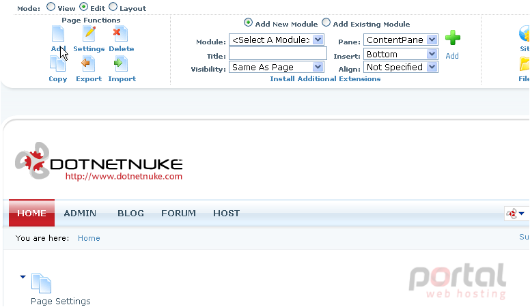This screenshot has width=530, height=307.
Task: Click the Delete page icon
Action: [120, 34]
